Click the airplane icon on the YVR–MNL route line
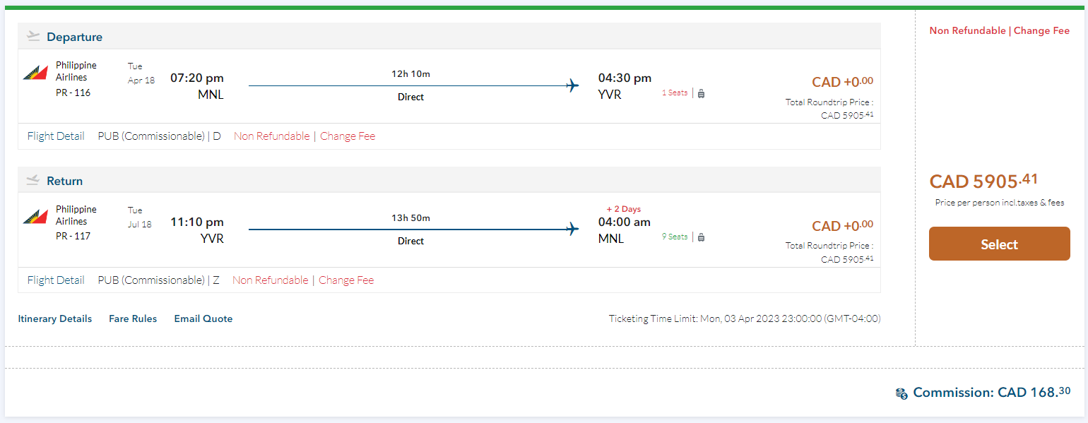The height and width of the screenshot is (423, 1088). pyautogui.click(x=572, y=230)
